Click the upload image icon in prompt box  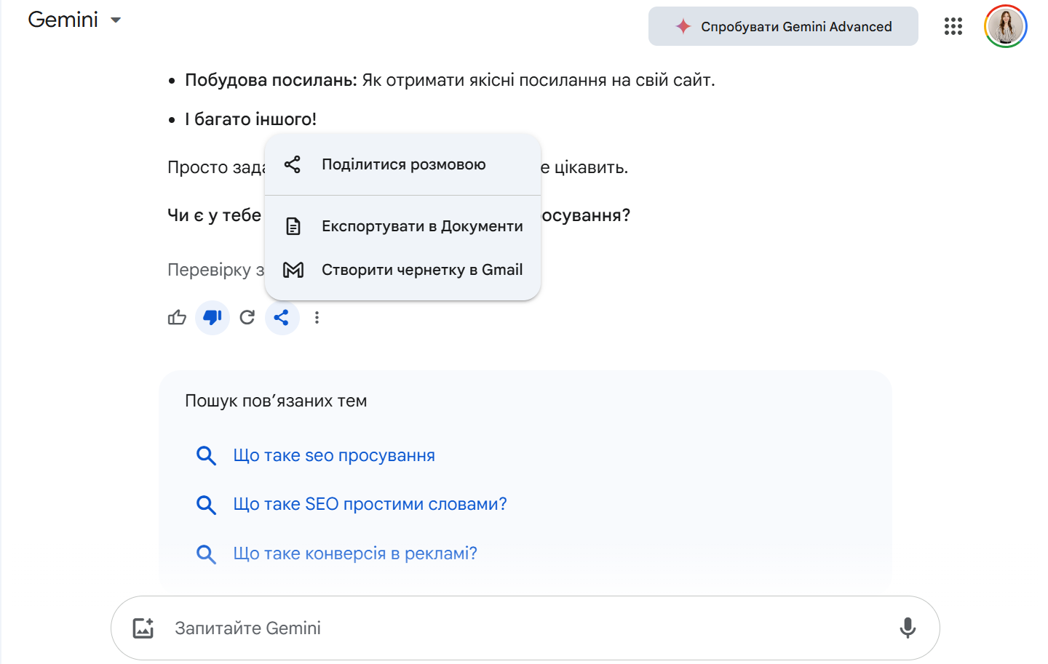pyautogui.click(x=143, y=628)
